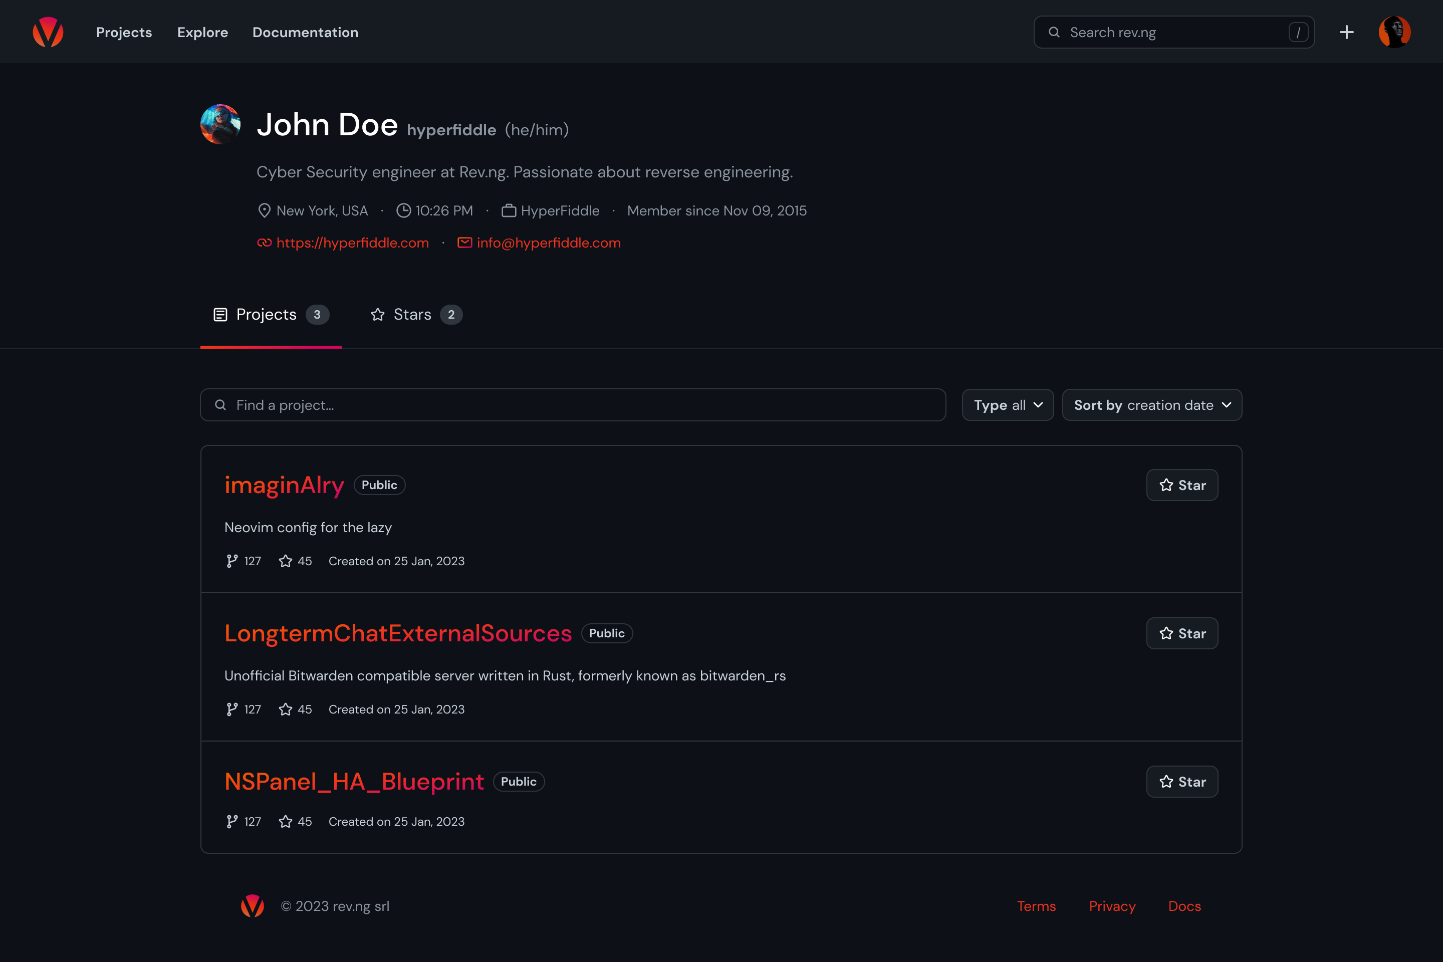
Task: Focus the Find a project search field
Action: pos(572,405)
